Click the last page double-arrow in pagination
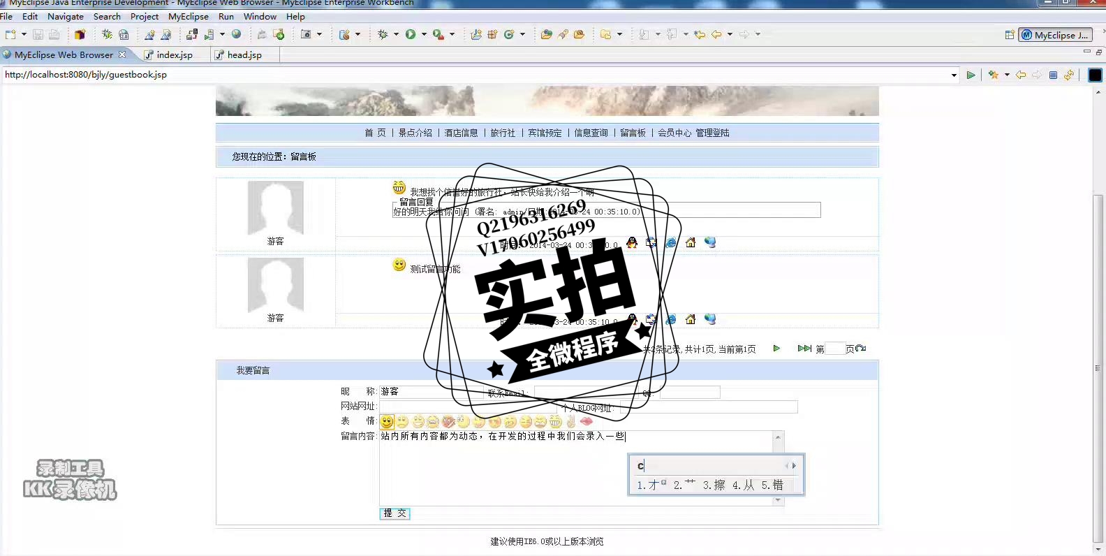1106x556 pixels. (804, 349)
